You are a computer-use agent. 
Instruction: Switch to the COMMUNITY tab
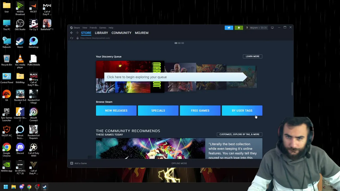[x=121, y=33]
